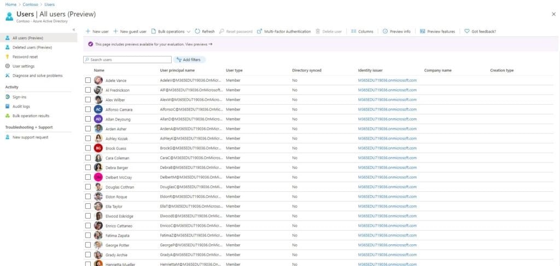Click the Preview info icon
The height and width of the screenshot is (266, 560).
click(385, 32)
